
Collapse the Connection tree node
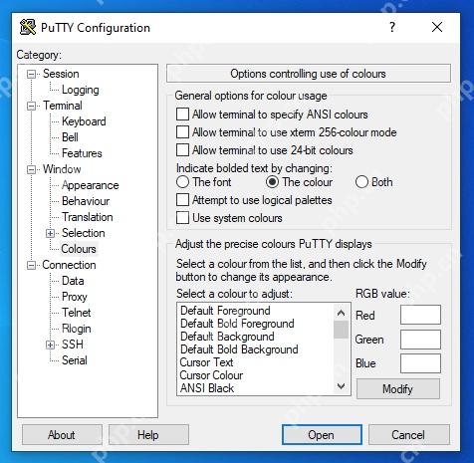[x=31, y=265]
